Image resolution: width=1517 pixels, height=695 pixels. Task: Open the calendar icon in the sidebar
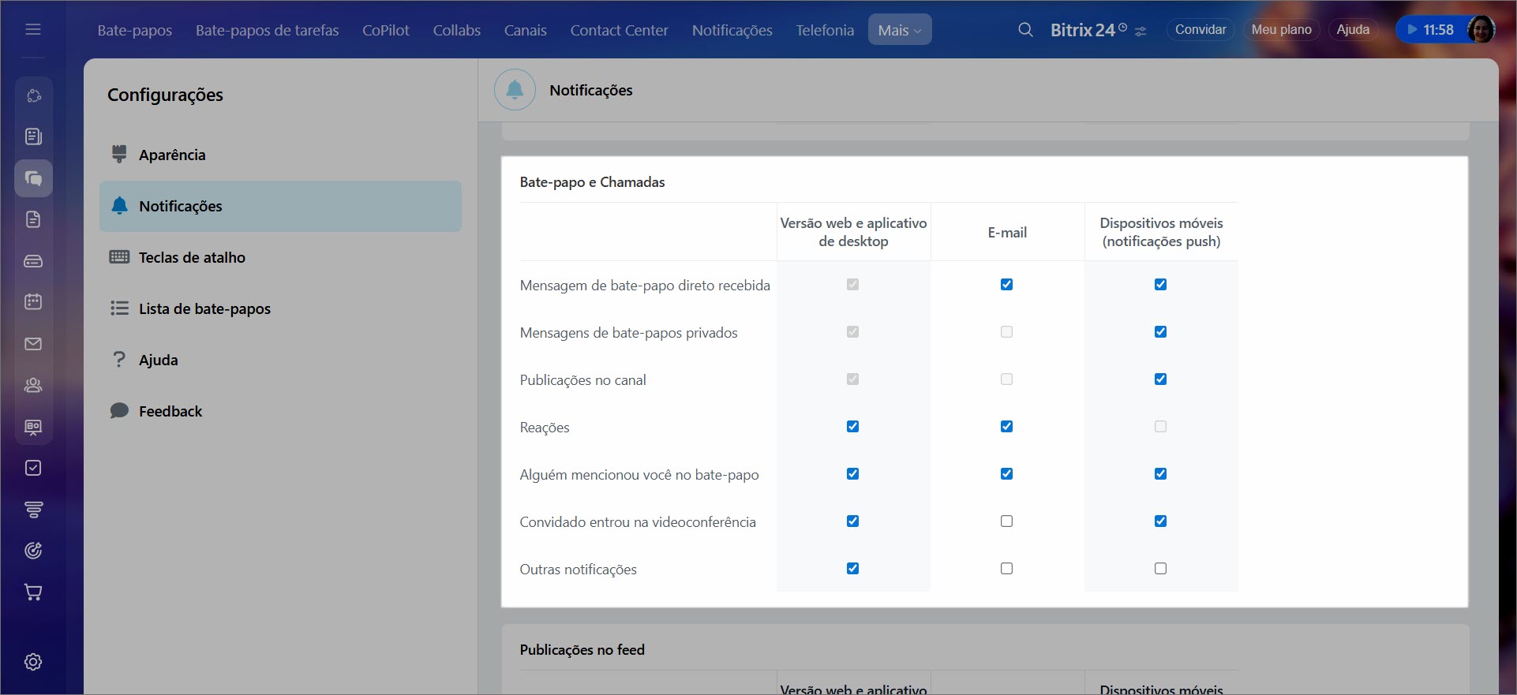(x=33, y=301)
